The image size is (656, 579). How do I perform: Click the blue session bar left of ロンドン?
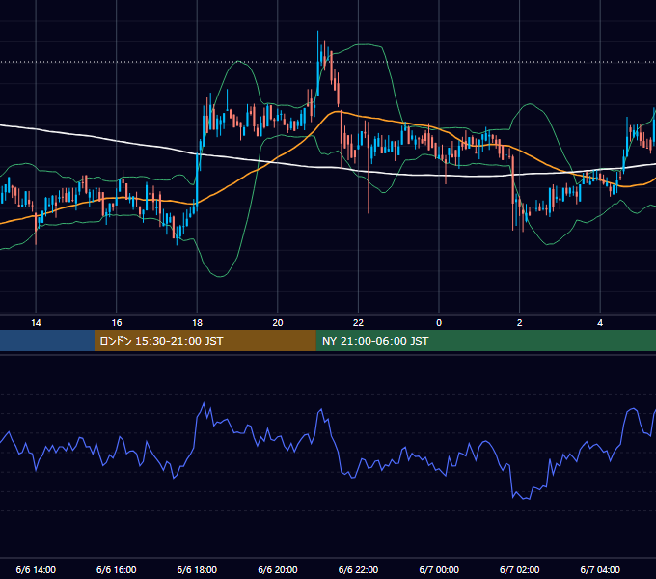(x=47, y=341)
